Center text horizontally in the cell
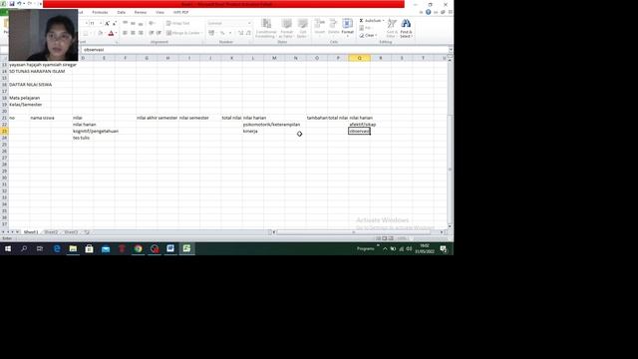 tap(133, 33)
